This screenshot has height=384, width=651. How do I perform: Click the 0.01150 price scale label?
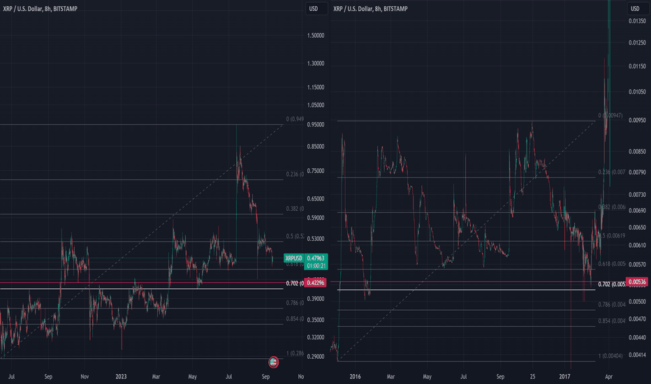tap(637, 66)
